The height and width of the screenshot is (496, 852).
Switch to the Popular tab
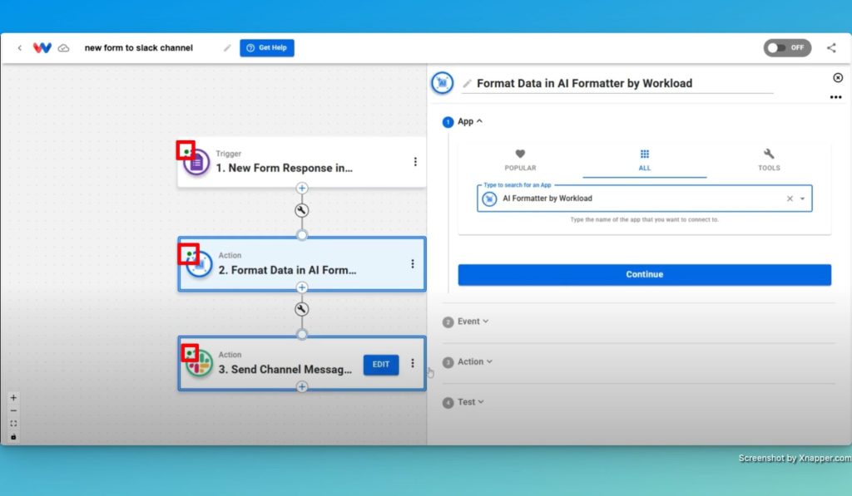click(x=520, y=160)
